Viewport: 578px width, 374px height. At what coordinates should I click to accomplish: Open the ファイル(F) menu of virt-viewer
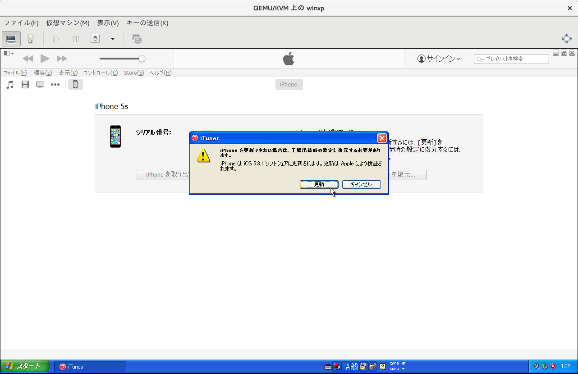coord(21,23)
